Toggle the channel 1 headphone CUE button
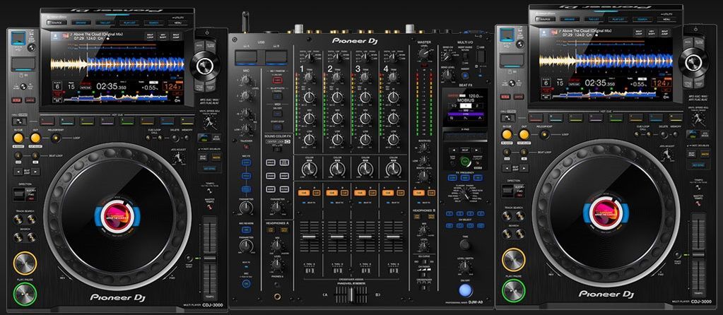Viewport: 723px width, 315px height. click(x=305, y=192)
